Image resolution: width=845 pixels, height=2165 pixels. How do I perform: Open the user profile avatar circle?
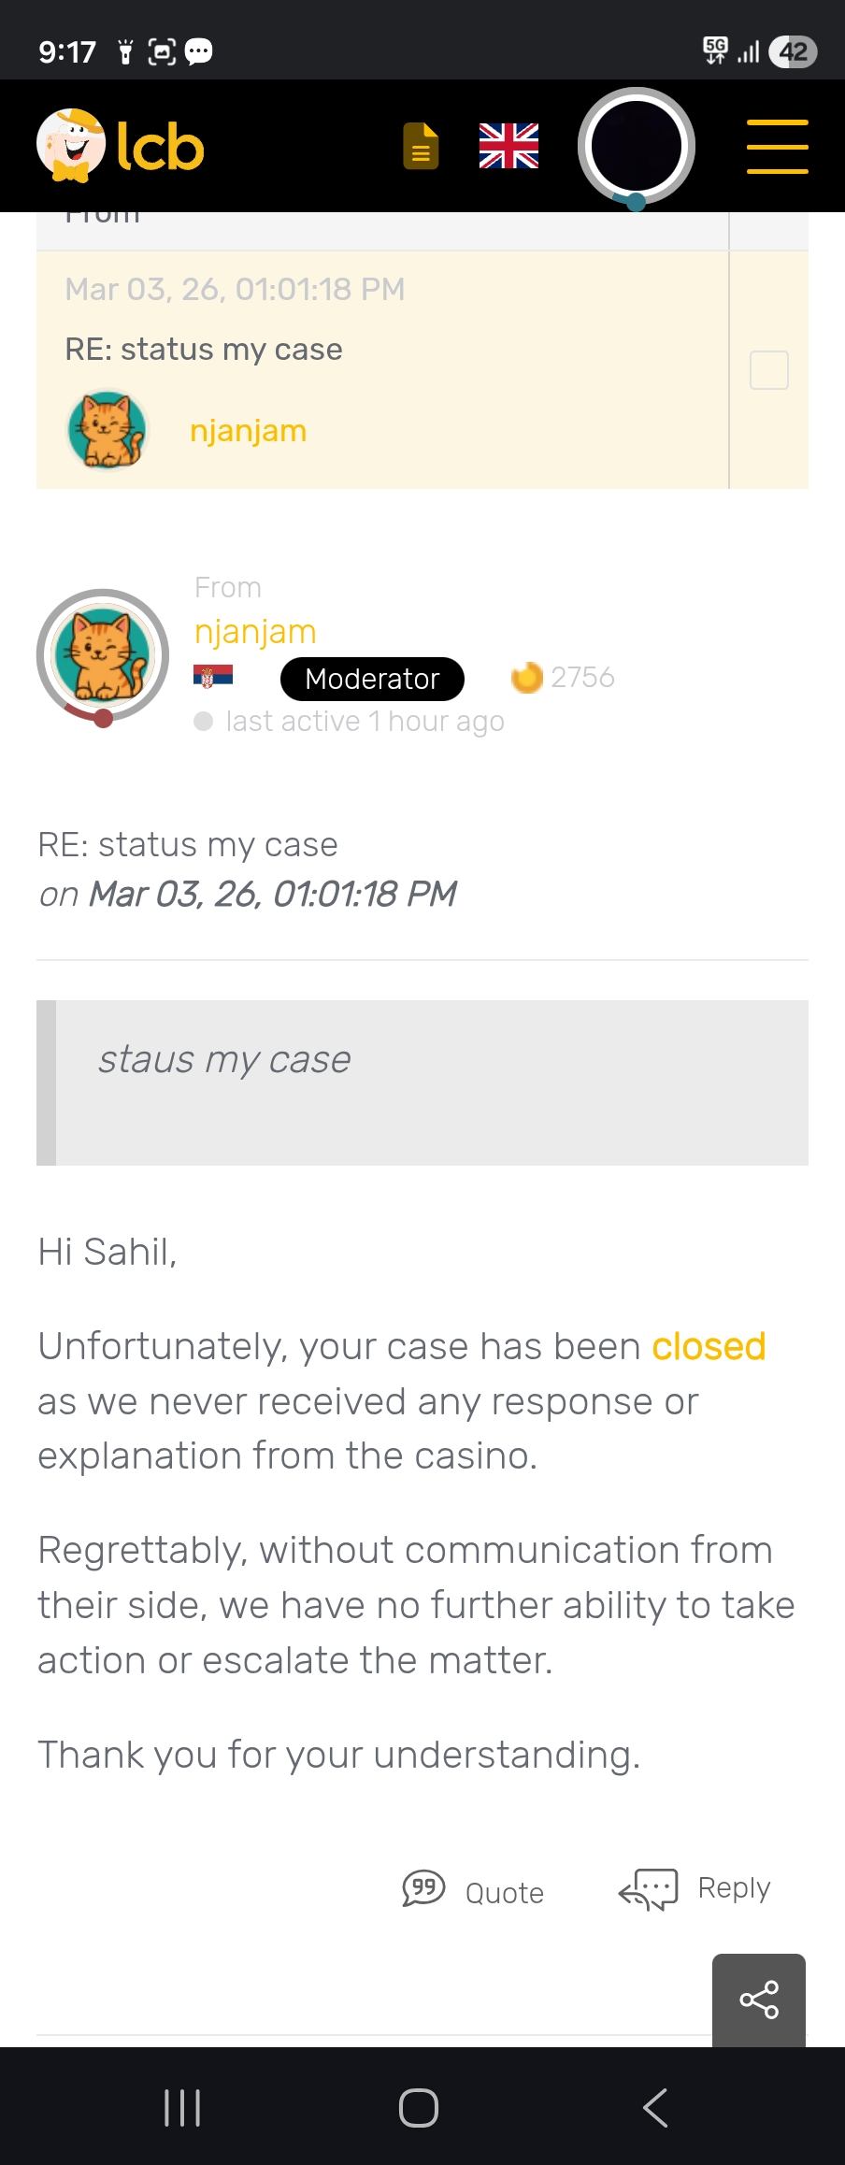click(x=636, y=147)
